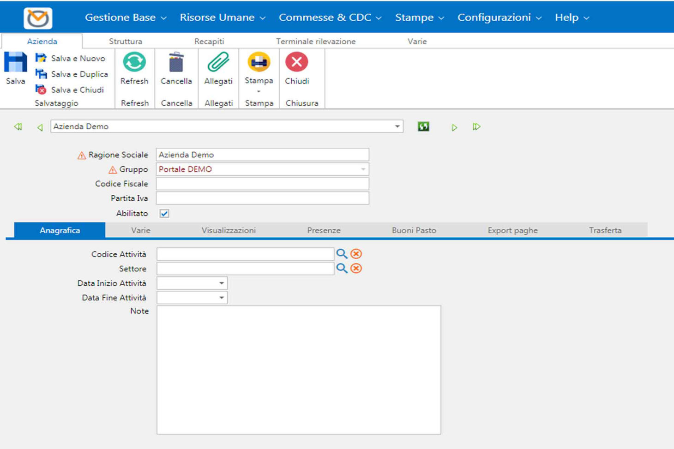The height and width of the screenshot is (449, 674).
Task: Select the Anagrafica sub-tab
Action: pos(60,230)
